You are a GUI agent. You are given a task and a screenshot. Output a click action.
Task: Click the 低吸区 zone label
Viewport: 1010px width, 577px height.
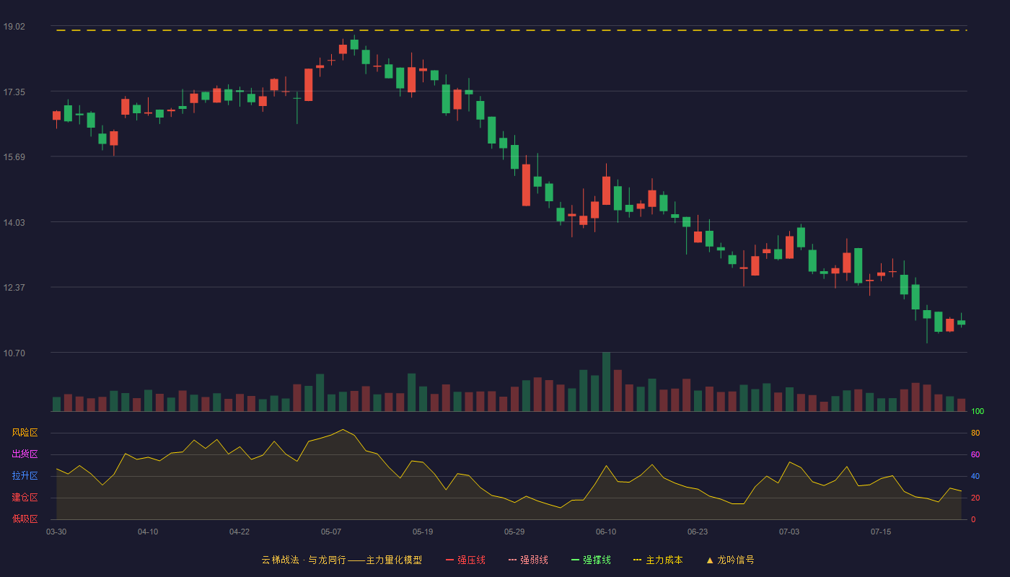[25, 519]
